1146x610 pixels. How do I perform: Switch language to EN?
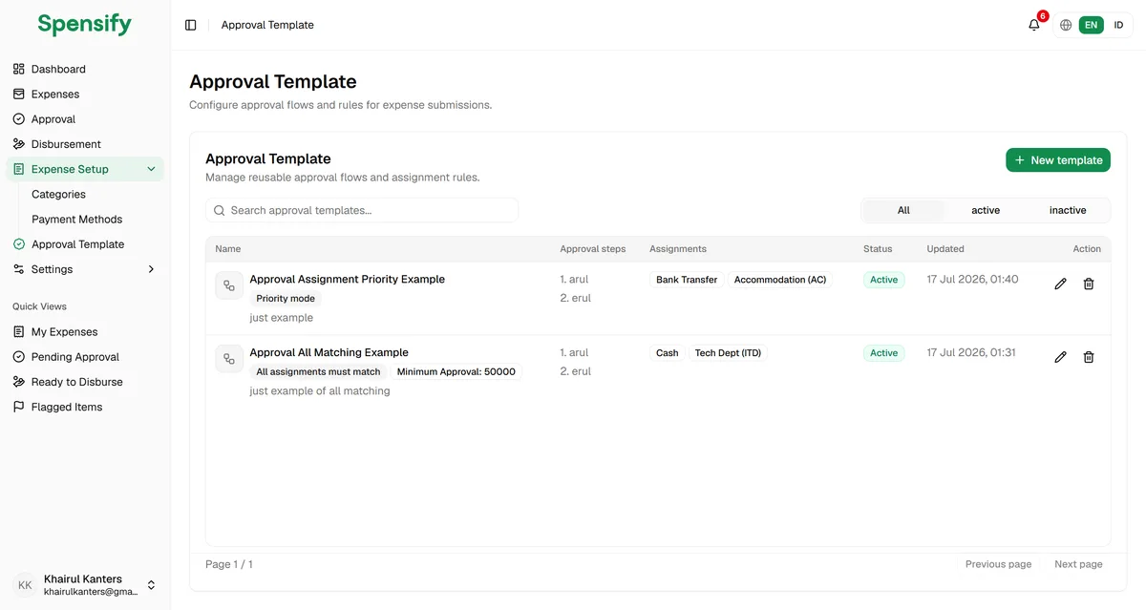coord(1092,25)
